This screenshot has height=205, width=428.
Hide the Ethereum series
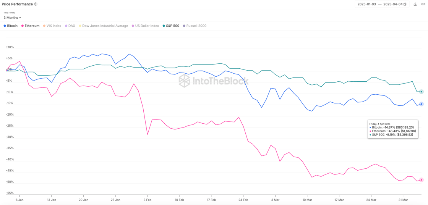tap(31, 26)
